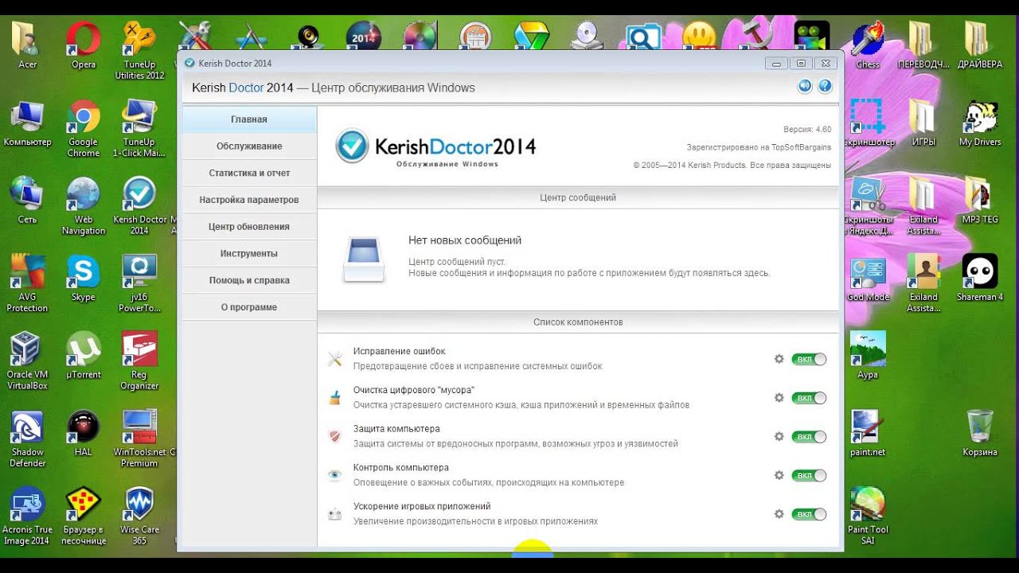Open paint.net desktop shortcut
The width and height of the screenshot is (1019, 573).
868,433
